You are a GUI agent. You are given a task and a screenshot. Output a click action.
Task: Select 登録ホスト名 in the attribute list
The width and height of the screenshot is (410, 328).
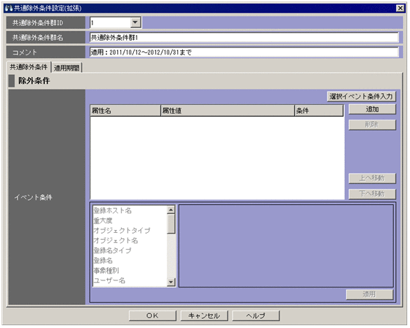pyautogui.click(x=130, y=211)
